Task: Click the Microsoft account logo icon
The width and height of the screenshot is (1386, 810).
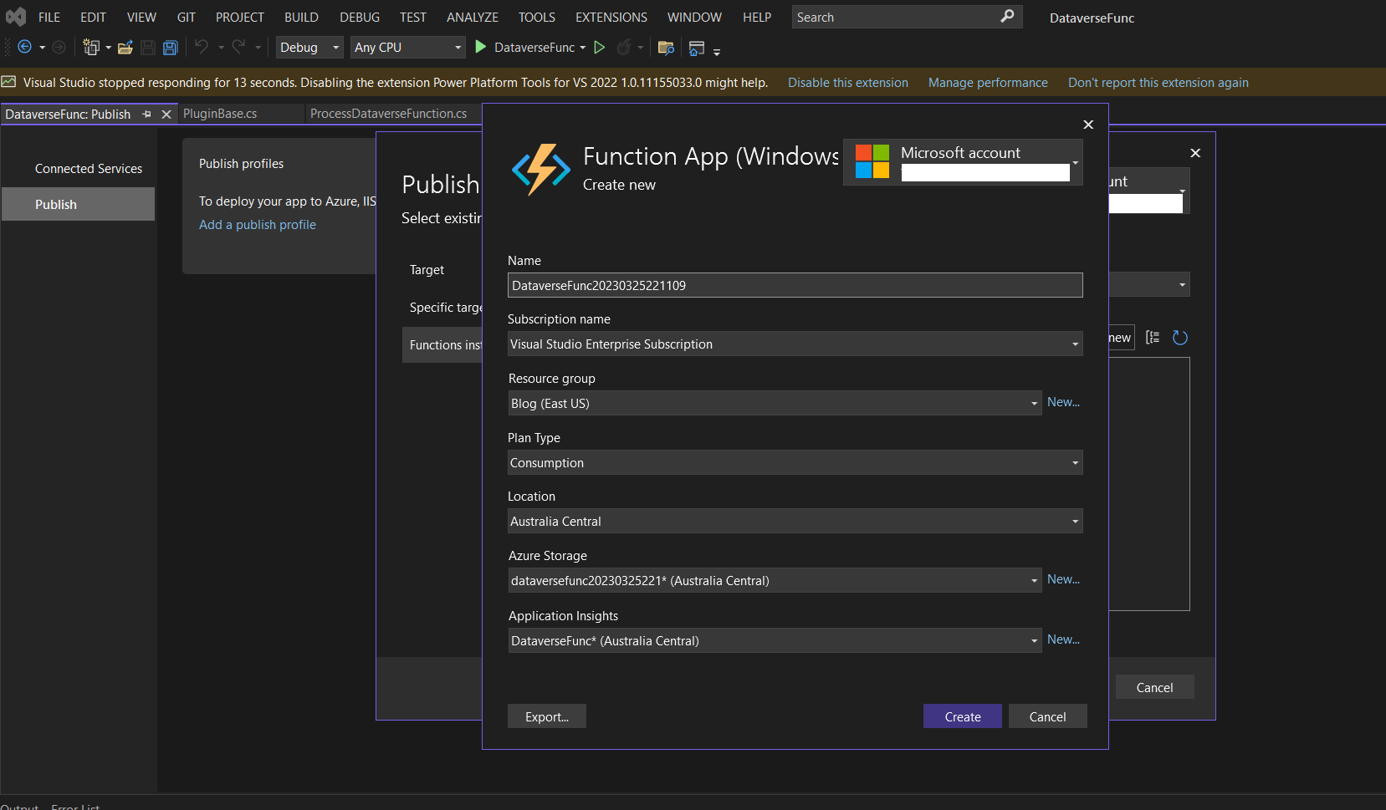Action: [x=872, y=161]
